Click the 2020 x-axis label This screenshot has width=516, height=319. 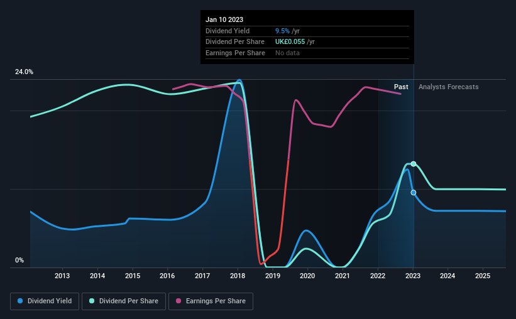[x=307, y=276]
